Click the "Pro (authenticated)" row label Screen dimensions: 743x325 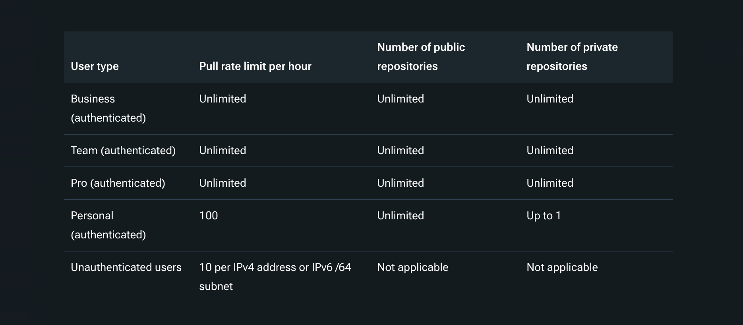pyautogui.click(x=118, y=183)
